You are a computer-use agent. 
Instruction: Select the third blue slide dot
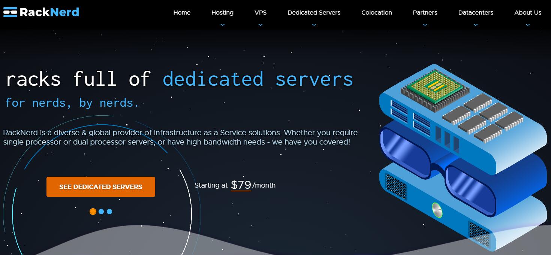[109, 212]
